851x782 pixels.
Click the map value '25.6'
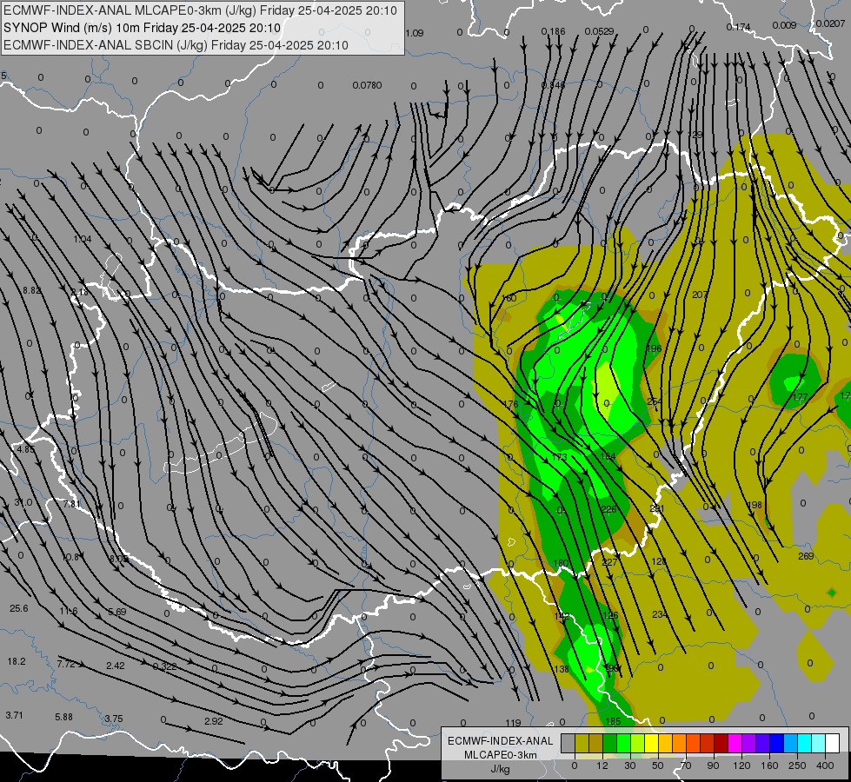[18, 608]
